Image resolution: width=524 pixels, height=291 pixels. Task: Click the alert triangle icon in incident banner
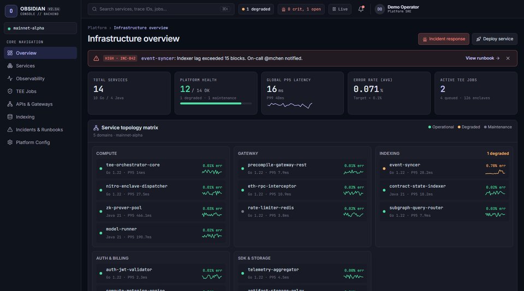(96, 58)
